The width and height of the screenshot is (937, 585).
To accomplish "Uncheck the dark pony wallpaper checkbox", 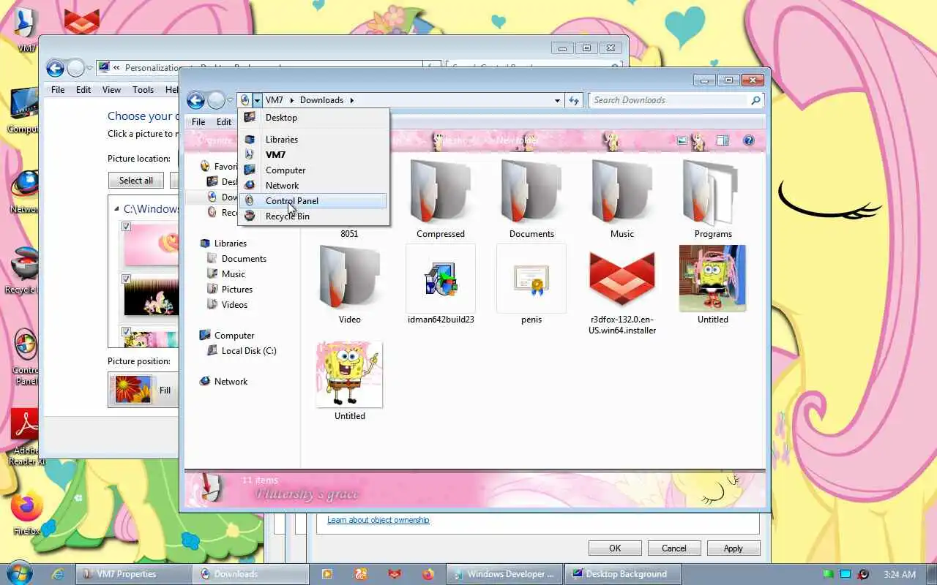I will click(x=126, y=279).
